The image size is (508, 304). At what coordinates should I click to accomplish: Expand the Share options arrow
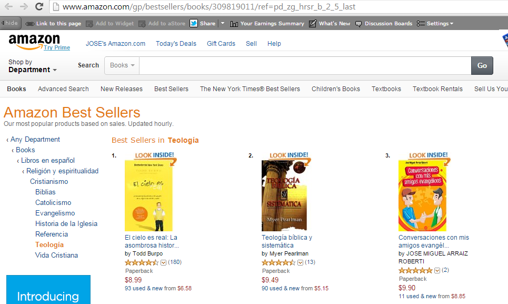(x=223, y=23)
